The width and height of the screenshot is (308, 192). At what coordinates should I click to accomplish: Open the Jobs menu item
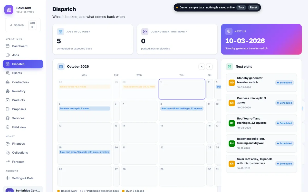point(23,55)
